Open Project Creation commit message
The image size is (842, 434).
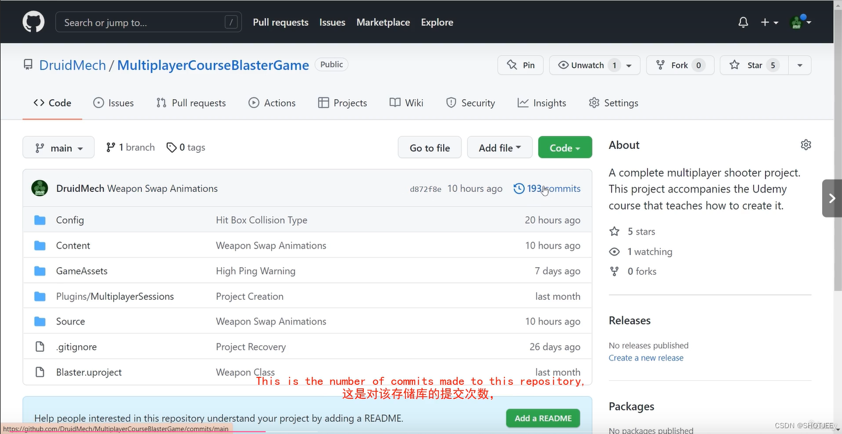point(250,296)
